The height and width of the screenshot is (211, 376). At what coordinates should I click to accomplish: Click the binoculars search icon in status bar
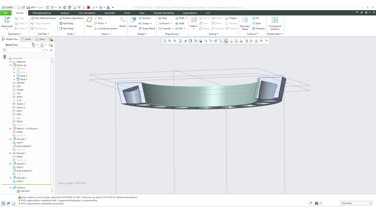316,203
